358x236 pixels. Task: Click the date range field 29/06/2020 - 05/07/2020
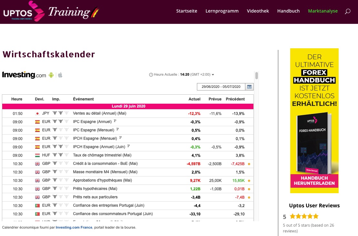(221, 87)
